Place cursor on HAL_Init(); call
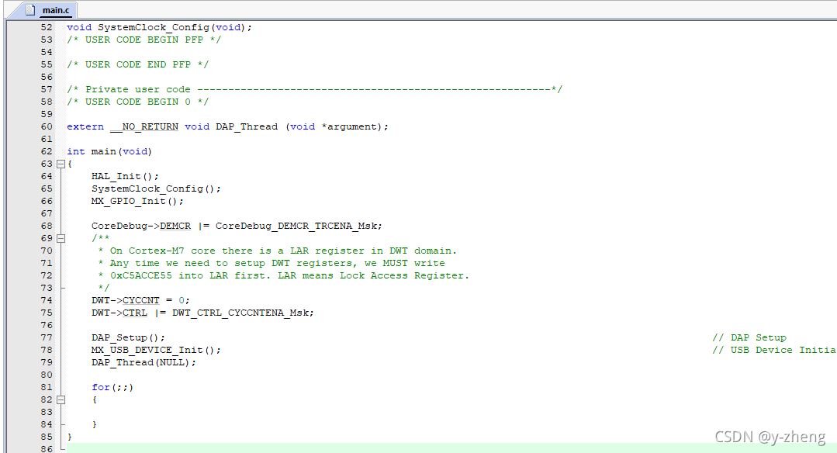The image size is (837, 453). pyautogui.click(x=125, y=177)
